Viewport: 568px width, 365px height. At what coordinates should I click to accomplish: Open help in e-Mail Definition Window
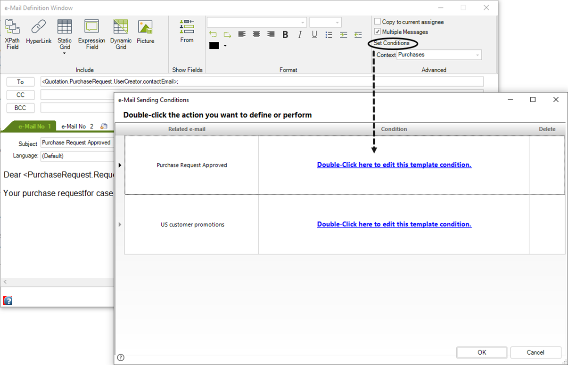tap(8, 301)
